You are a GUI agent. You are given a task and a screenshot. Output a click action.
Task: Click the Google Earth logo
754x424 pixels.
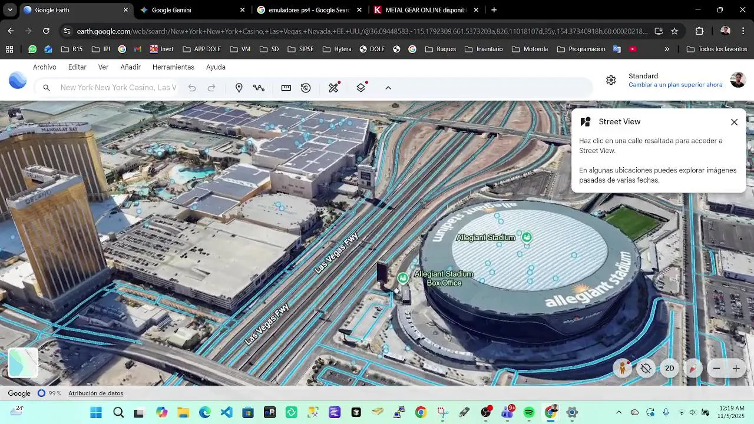pos(18,80)
